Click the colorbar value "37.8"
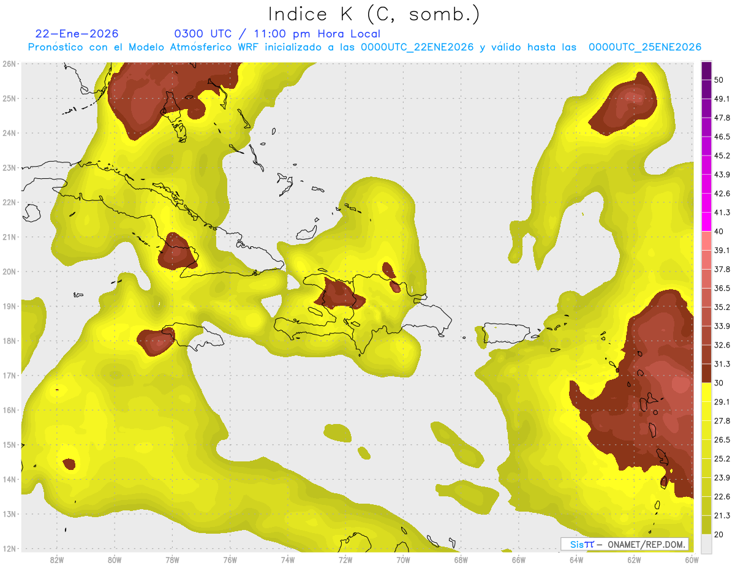The height and width of the screenshot is (568, 735). 722,269
